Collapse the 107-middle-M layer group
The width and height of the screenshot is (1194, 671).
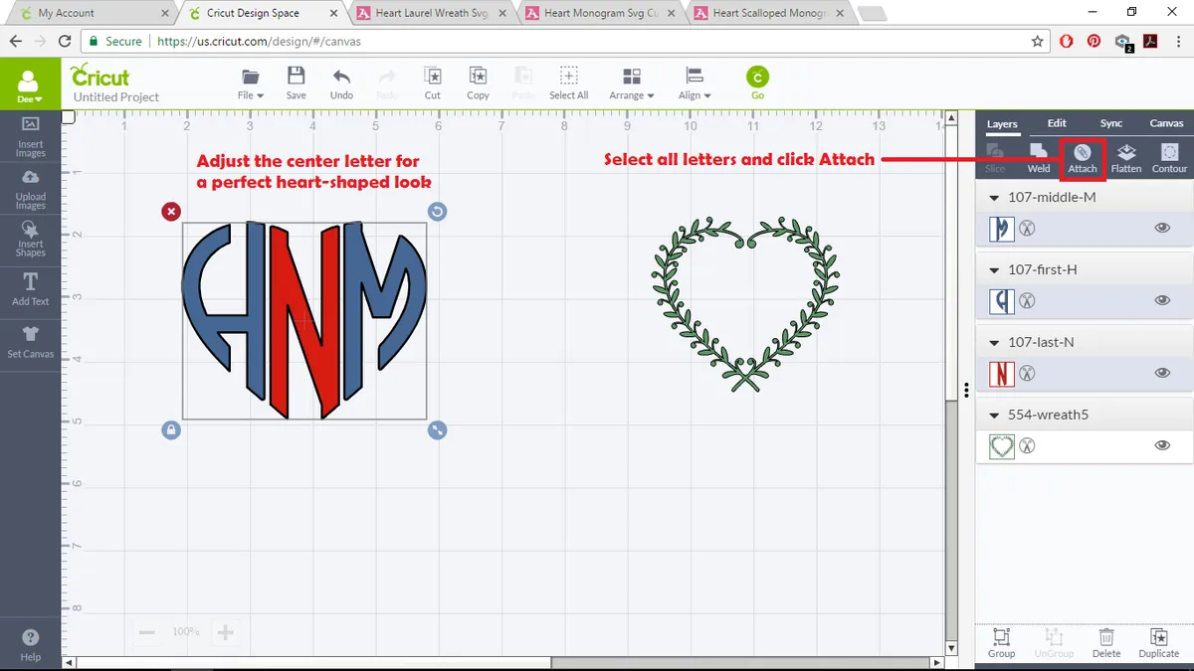[994, 198]
